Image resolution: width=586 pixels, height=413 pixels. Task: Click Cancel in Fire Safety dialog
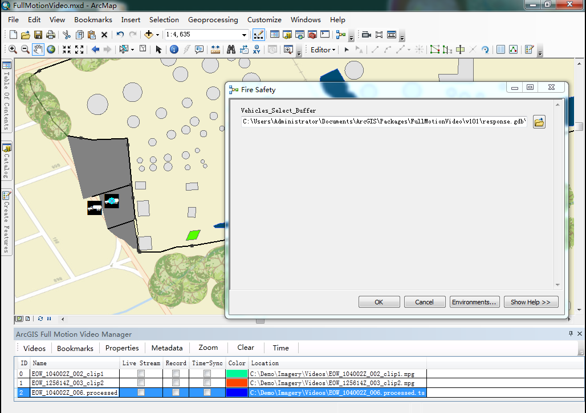[x=425, y=302]
